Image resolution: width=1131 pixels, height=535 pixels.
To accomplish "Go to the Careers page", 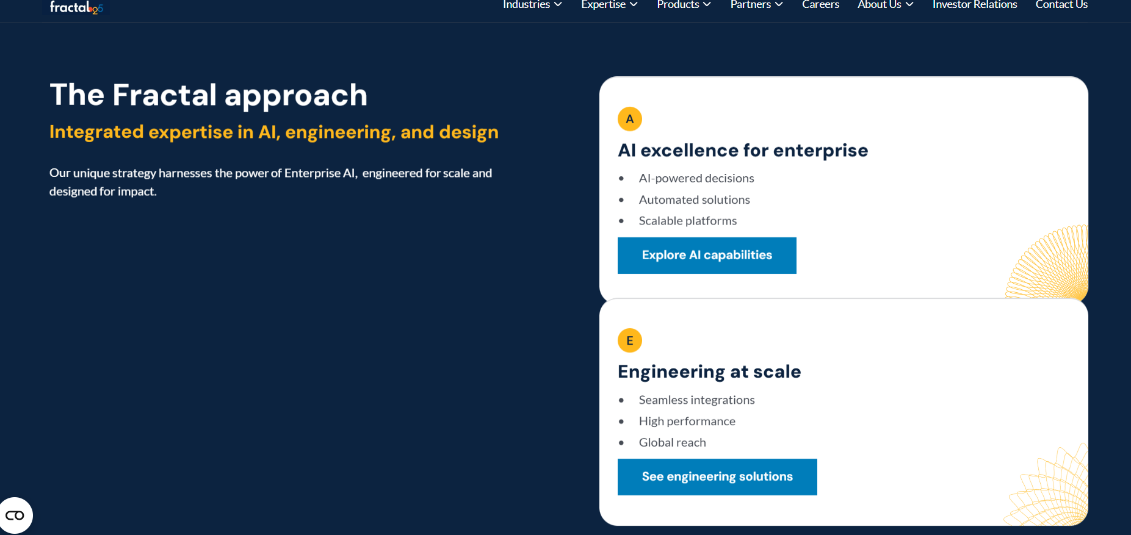I will click(x=820, y=4).
